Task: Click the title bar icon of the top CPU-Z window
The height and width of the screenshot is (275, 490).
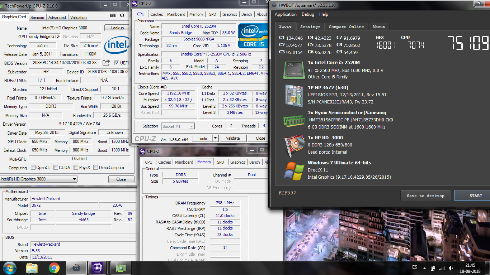Action: (x=135, y=4)
